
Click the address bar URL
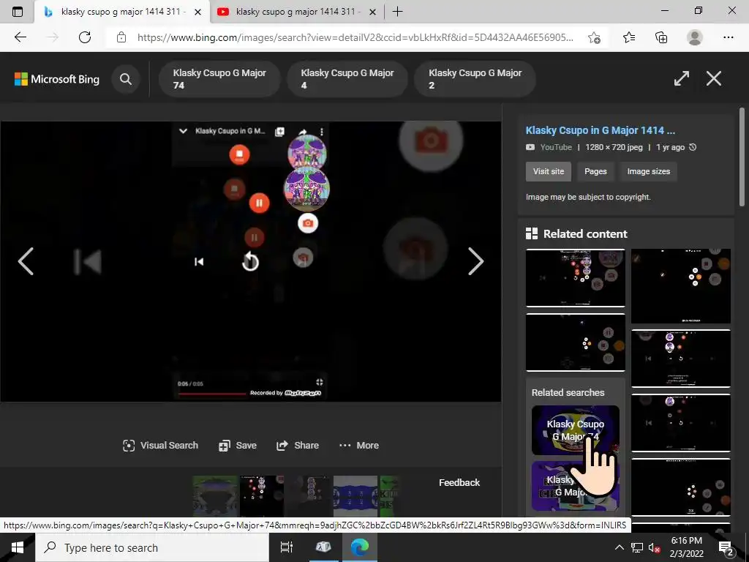355,37
